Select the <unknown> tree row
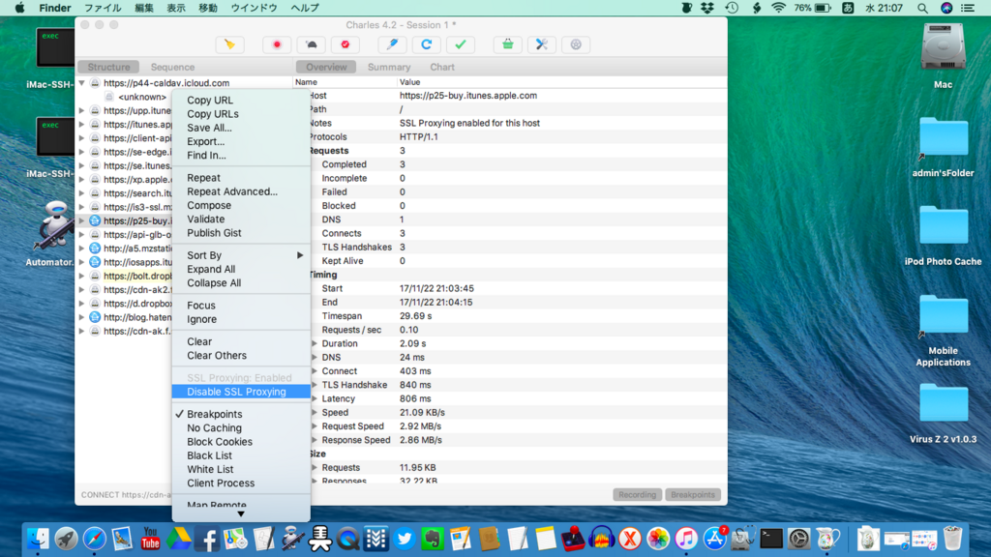The height and width of the screenshot is (557, 991). click(142, 97)
